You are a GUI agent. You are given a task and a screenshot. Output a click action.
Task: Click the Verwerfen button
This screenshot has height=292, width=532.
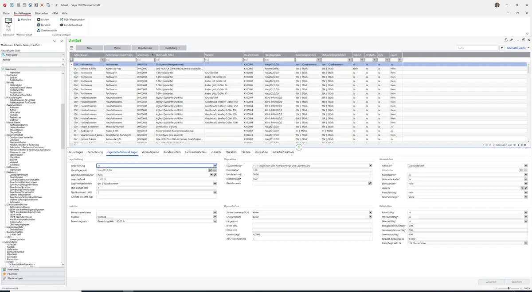[491, 282]
